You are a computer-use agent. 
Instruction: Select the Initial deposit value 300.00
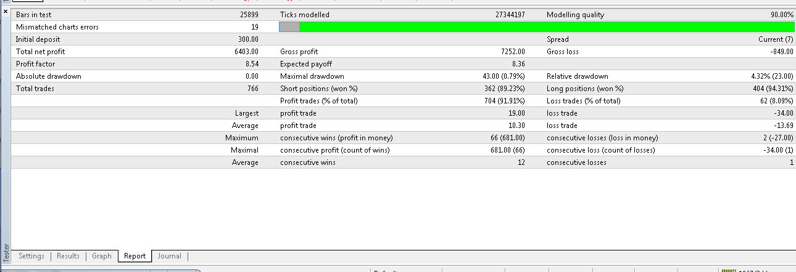pos(246,39)
